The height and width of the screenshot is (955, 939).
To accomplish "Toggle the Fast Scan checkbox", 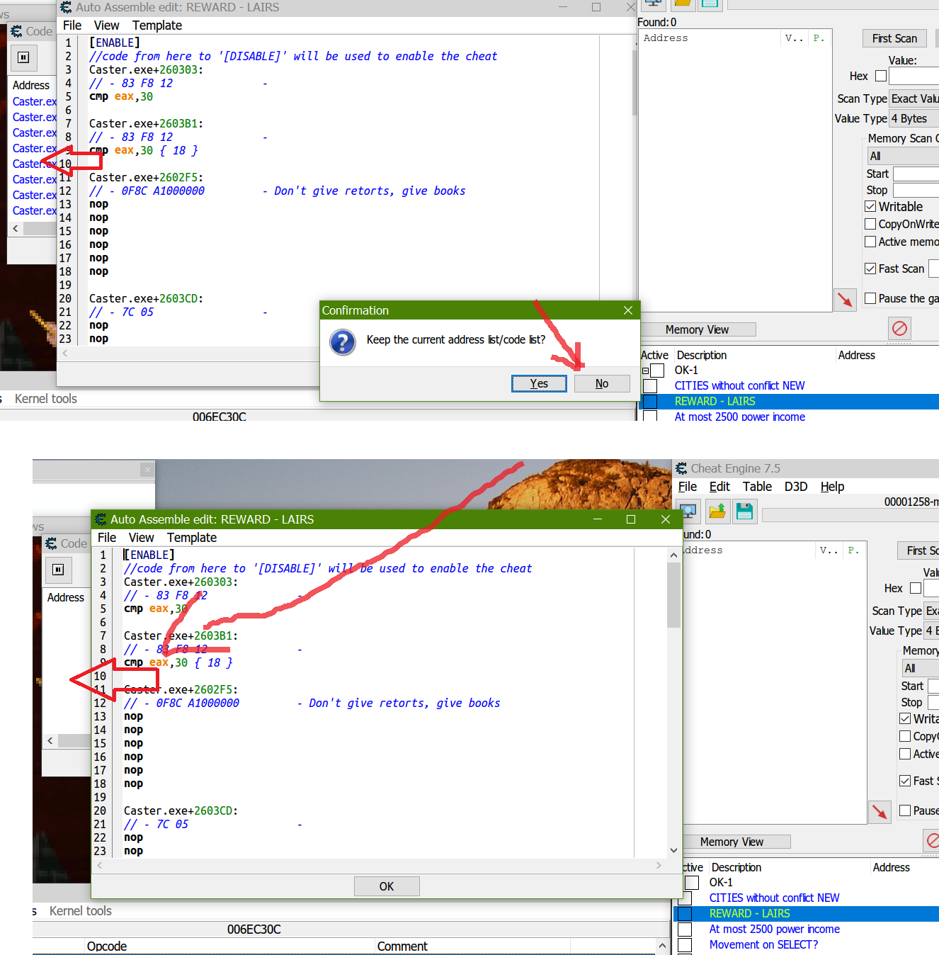I will pos(870,269).
